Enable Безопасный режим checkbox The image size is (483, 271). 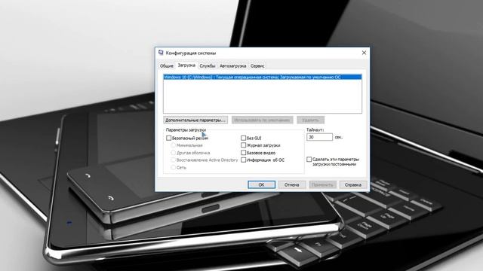pyautogui.click(x=168, y=138)
